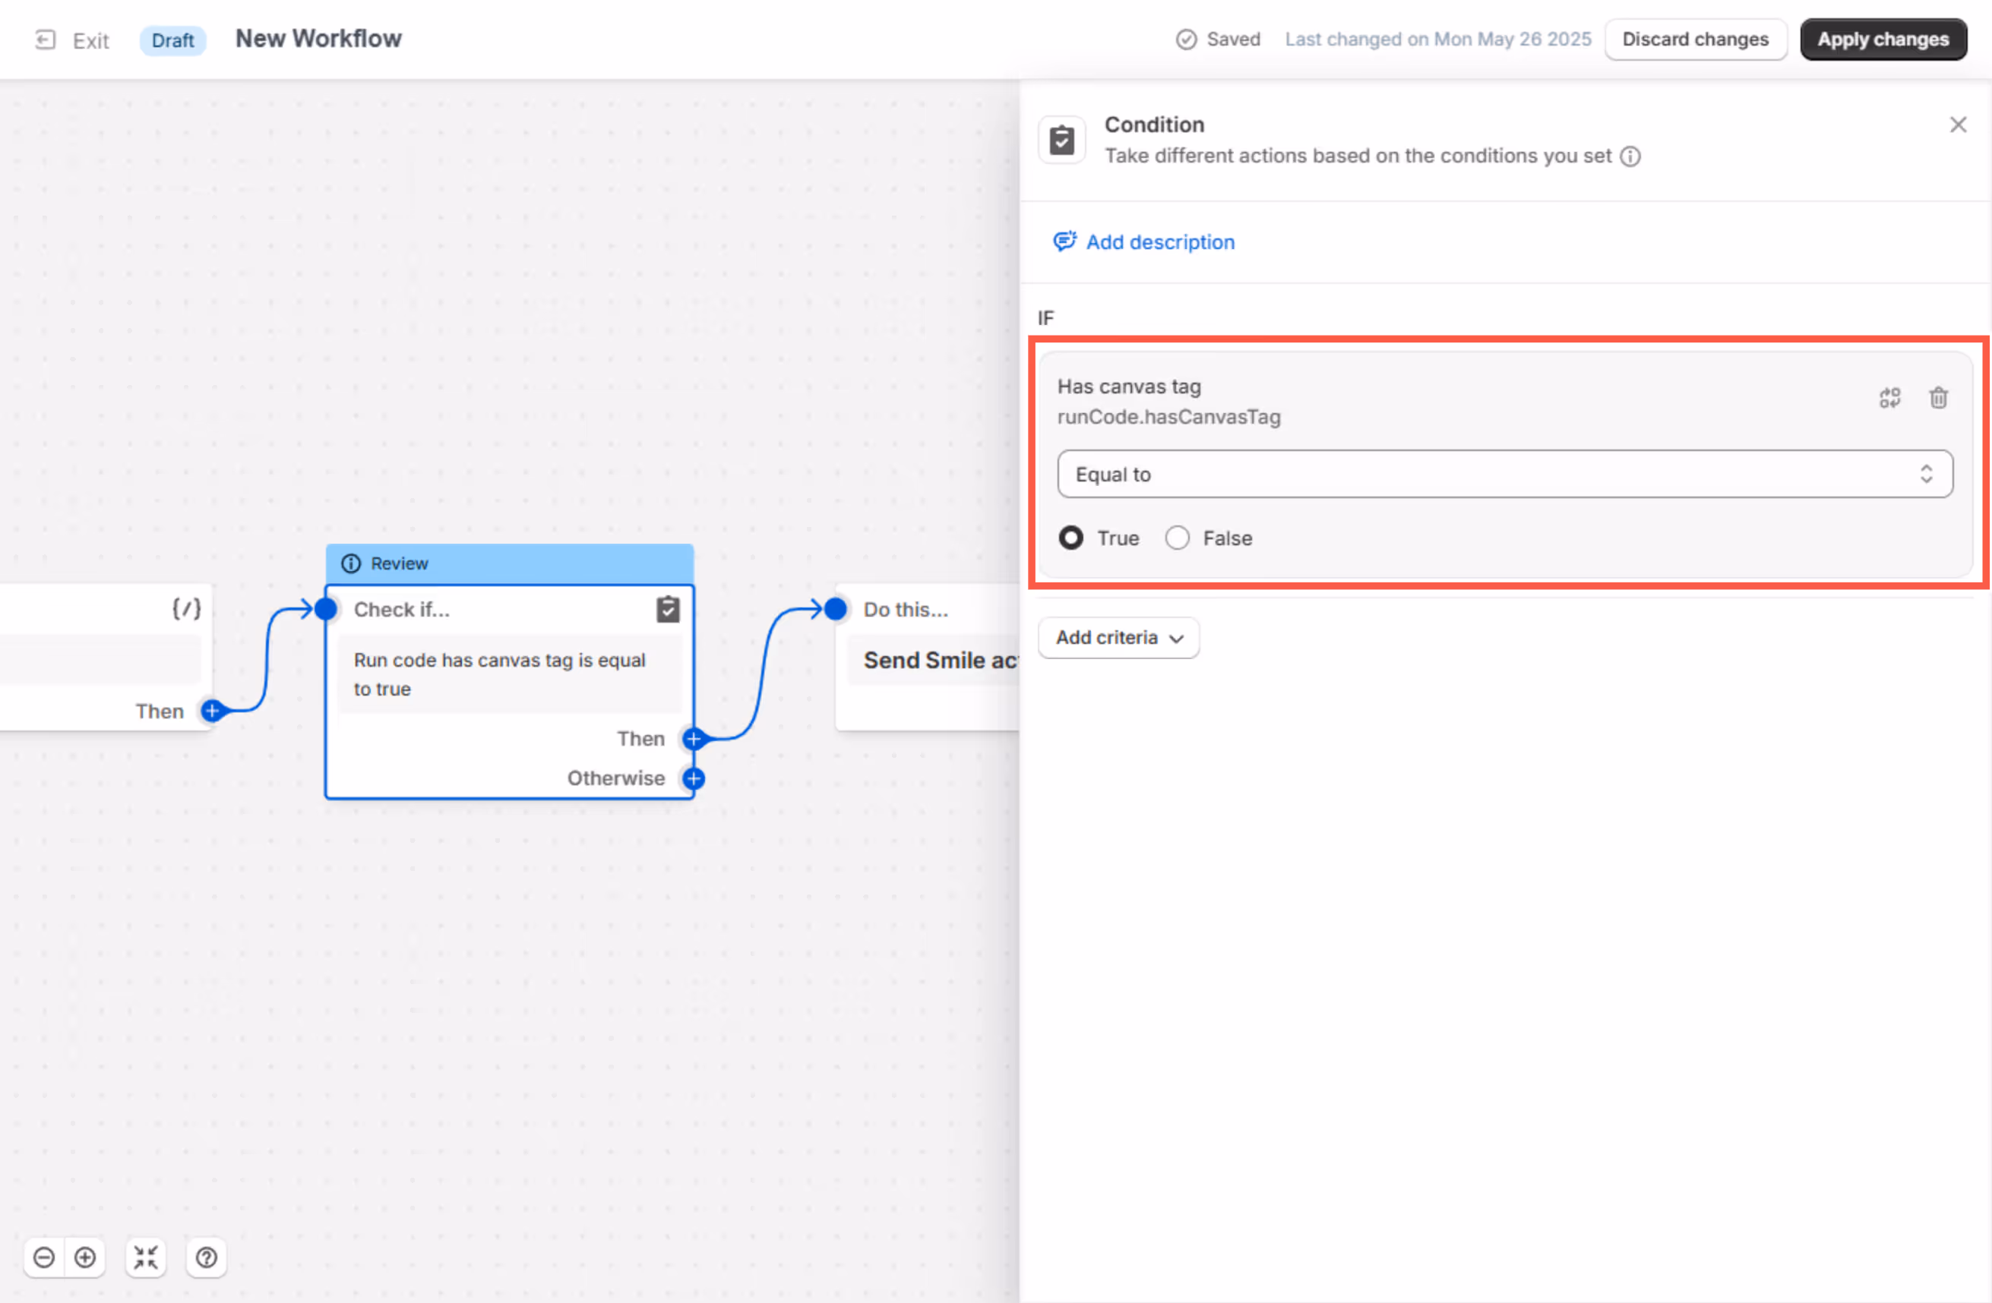The image size is (1992, 1303).
Task: Click the condition clipboard icon on Check if node
Action: pos(668,609)
